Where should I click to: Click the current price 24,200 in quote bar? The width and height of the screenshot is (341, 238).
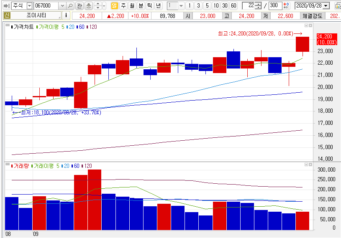coord(87,16)
